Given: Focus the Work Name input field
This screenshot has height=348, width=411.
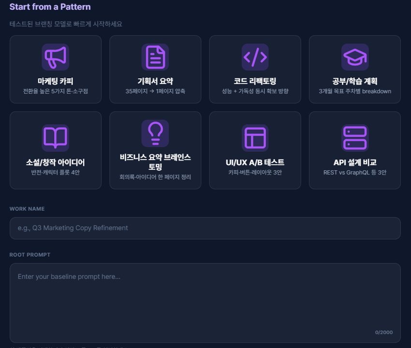Looking at the screenshot, I should pos(205,228).
